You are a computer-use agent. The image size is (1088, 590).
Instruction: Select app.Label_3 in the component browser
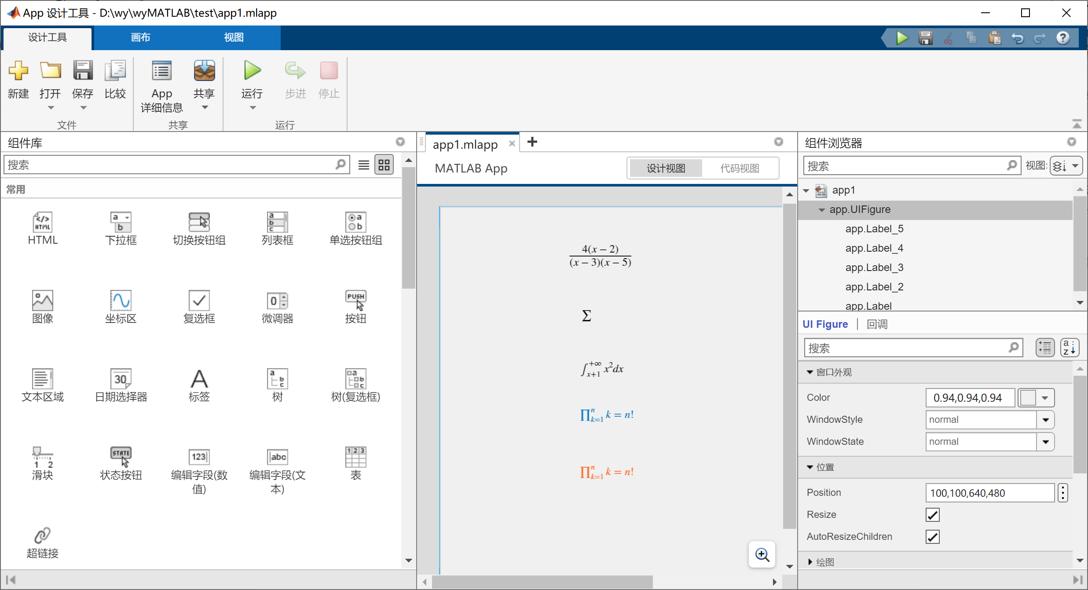click(x=874, y=268)
